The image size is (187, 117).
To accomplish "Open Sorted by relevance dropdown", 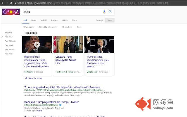I will click(x=48, y=27).
